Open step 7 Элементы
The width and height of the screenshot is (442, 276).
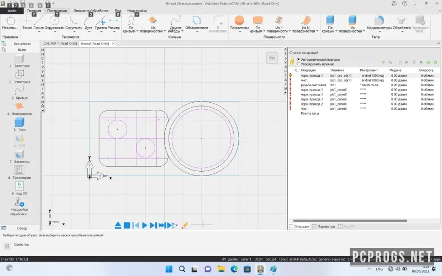click(x=19, y=157)
